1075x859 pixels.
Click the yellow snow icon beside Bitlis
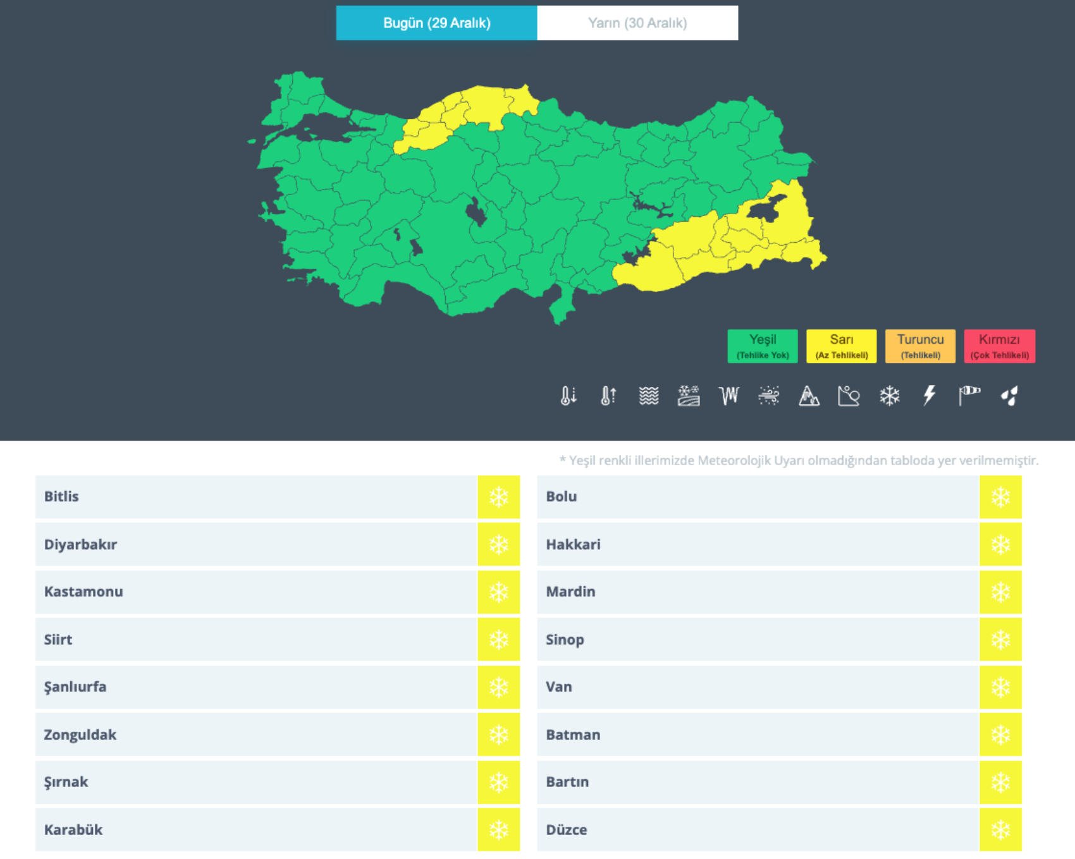498,497
